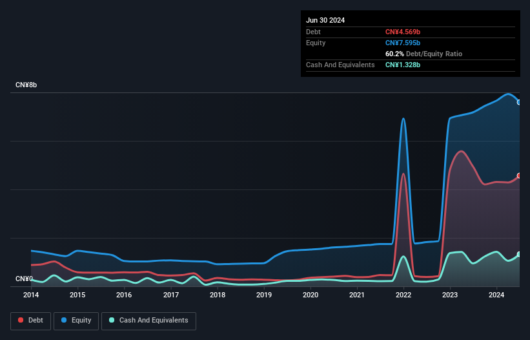Click the 2015 x-axis label

(x=77, y=295)
